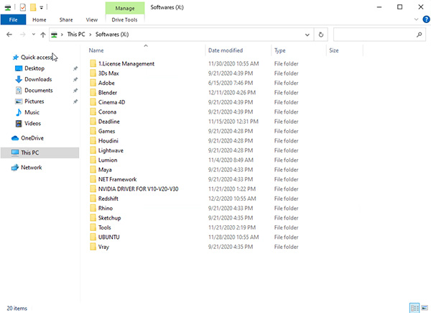Refresh the Softwares (X:) folder view
This screenshot has width=431, height=313.
pos(321,35)
